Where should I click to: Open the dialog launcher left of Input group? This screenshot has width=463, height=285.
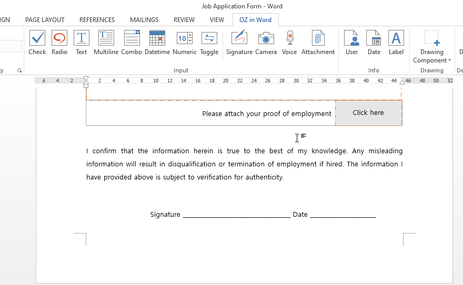coord(19,71)
